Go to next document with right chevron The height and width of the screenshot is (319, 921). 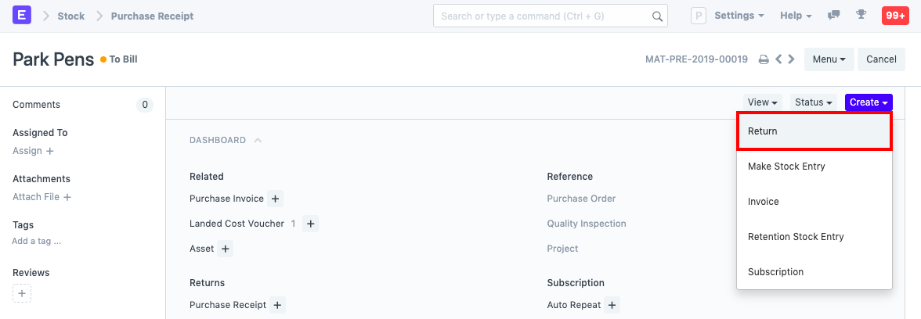coord(792,59)
